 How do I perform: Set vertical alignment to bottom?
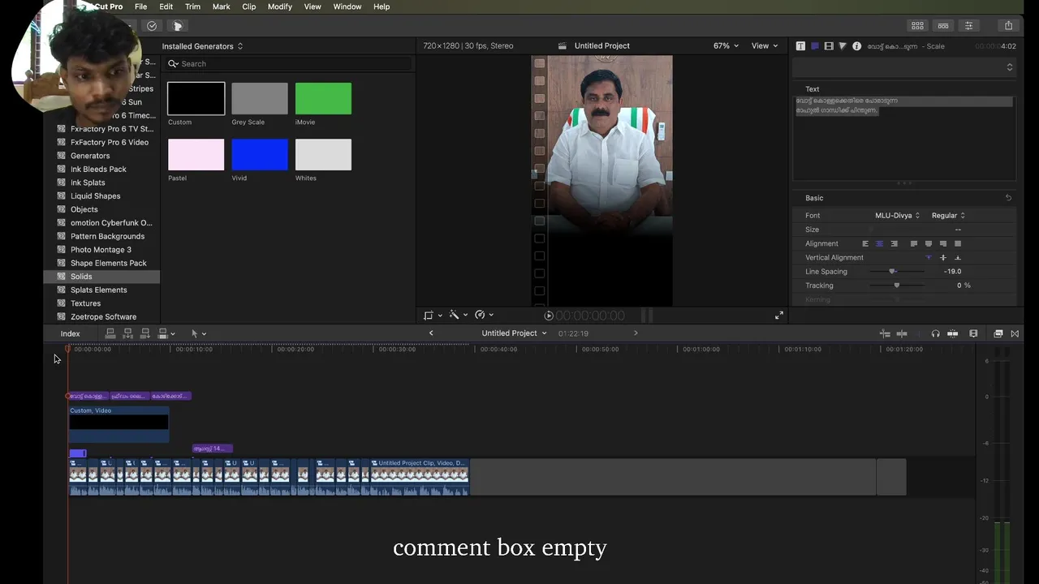tap(958, 258)
